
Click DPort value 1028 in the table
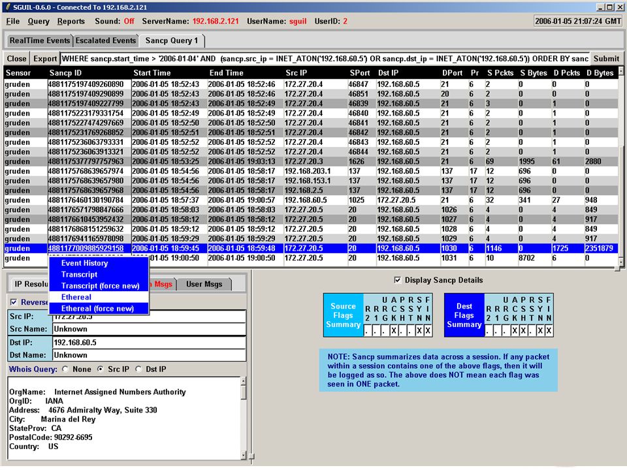pos(449,229)
